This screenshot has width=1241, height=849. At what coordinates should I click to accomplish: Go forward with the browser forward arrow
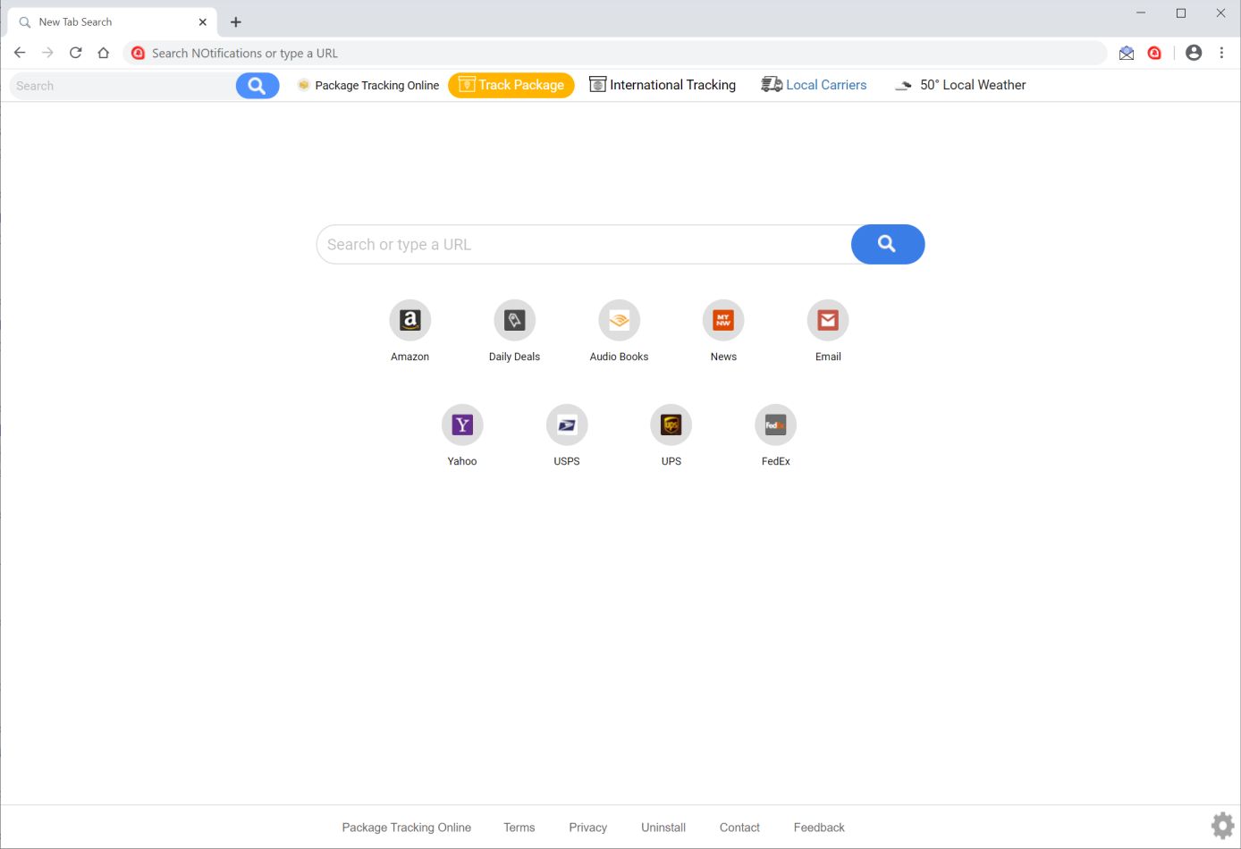pos(47,53)
